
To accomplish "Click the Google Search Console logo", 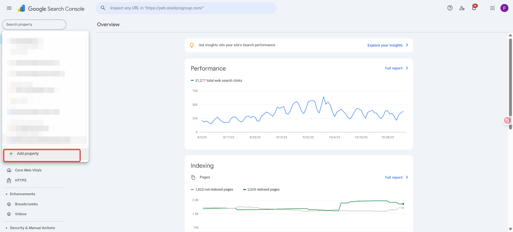I will [x=51, y=9].
